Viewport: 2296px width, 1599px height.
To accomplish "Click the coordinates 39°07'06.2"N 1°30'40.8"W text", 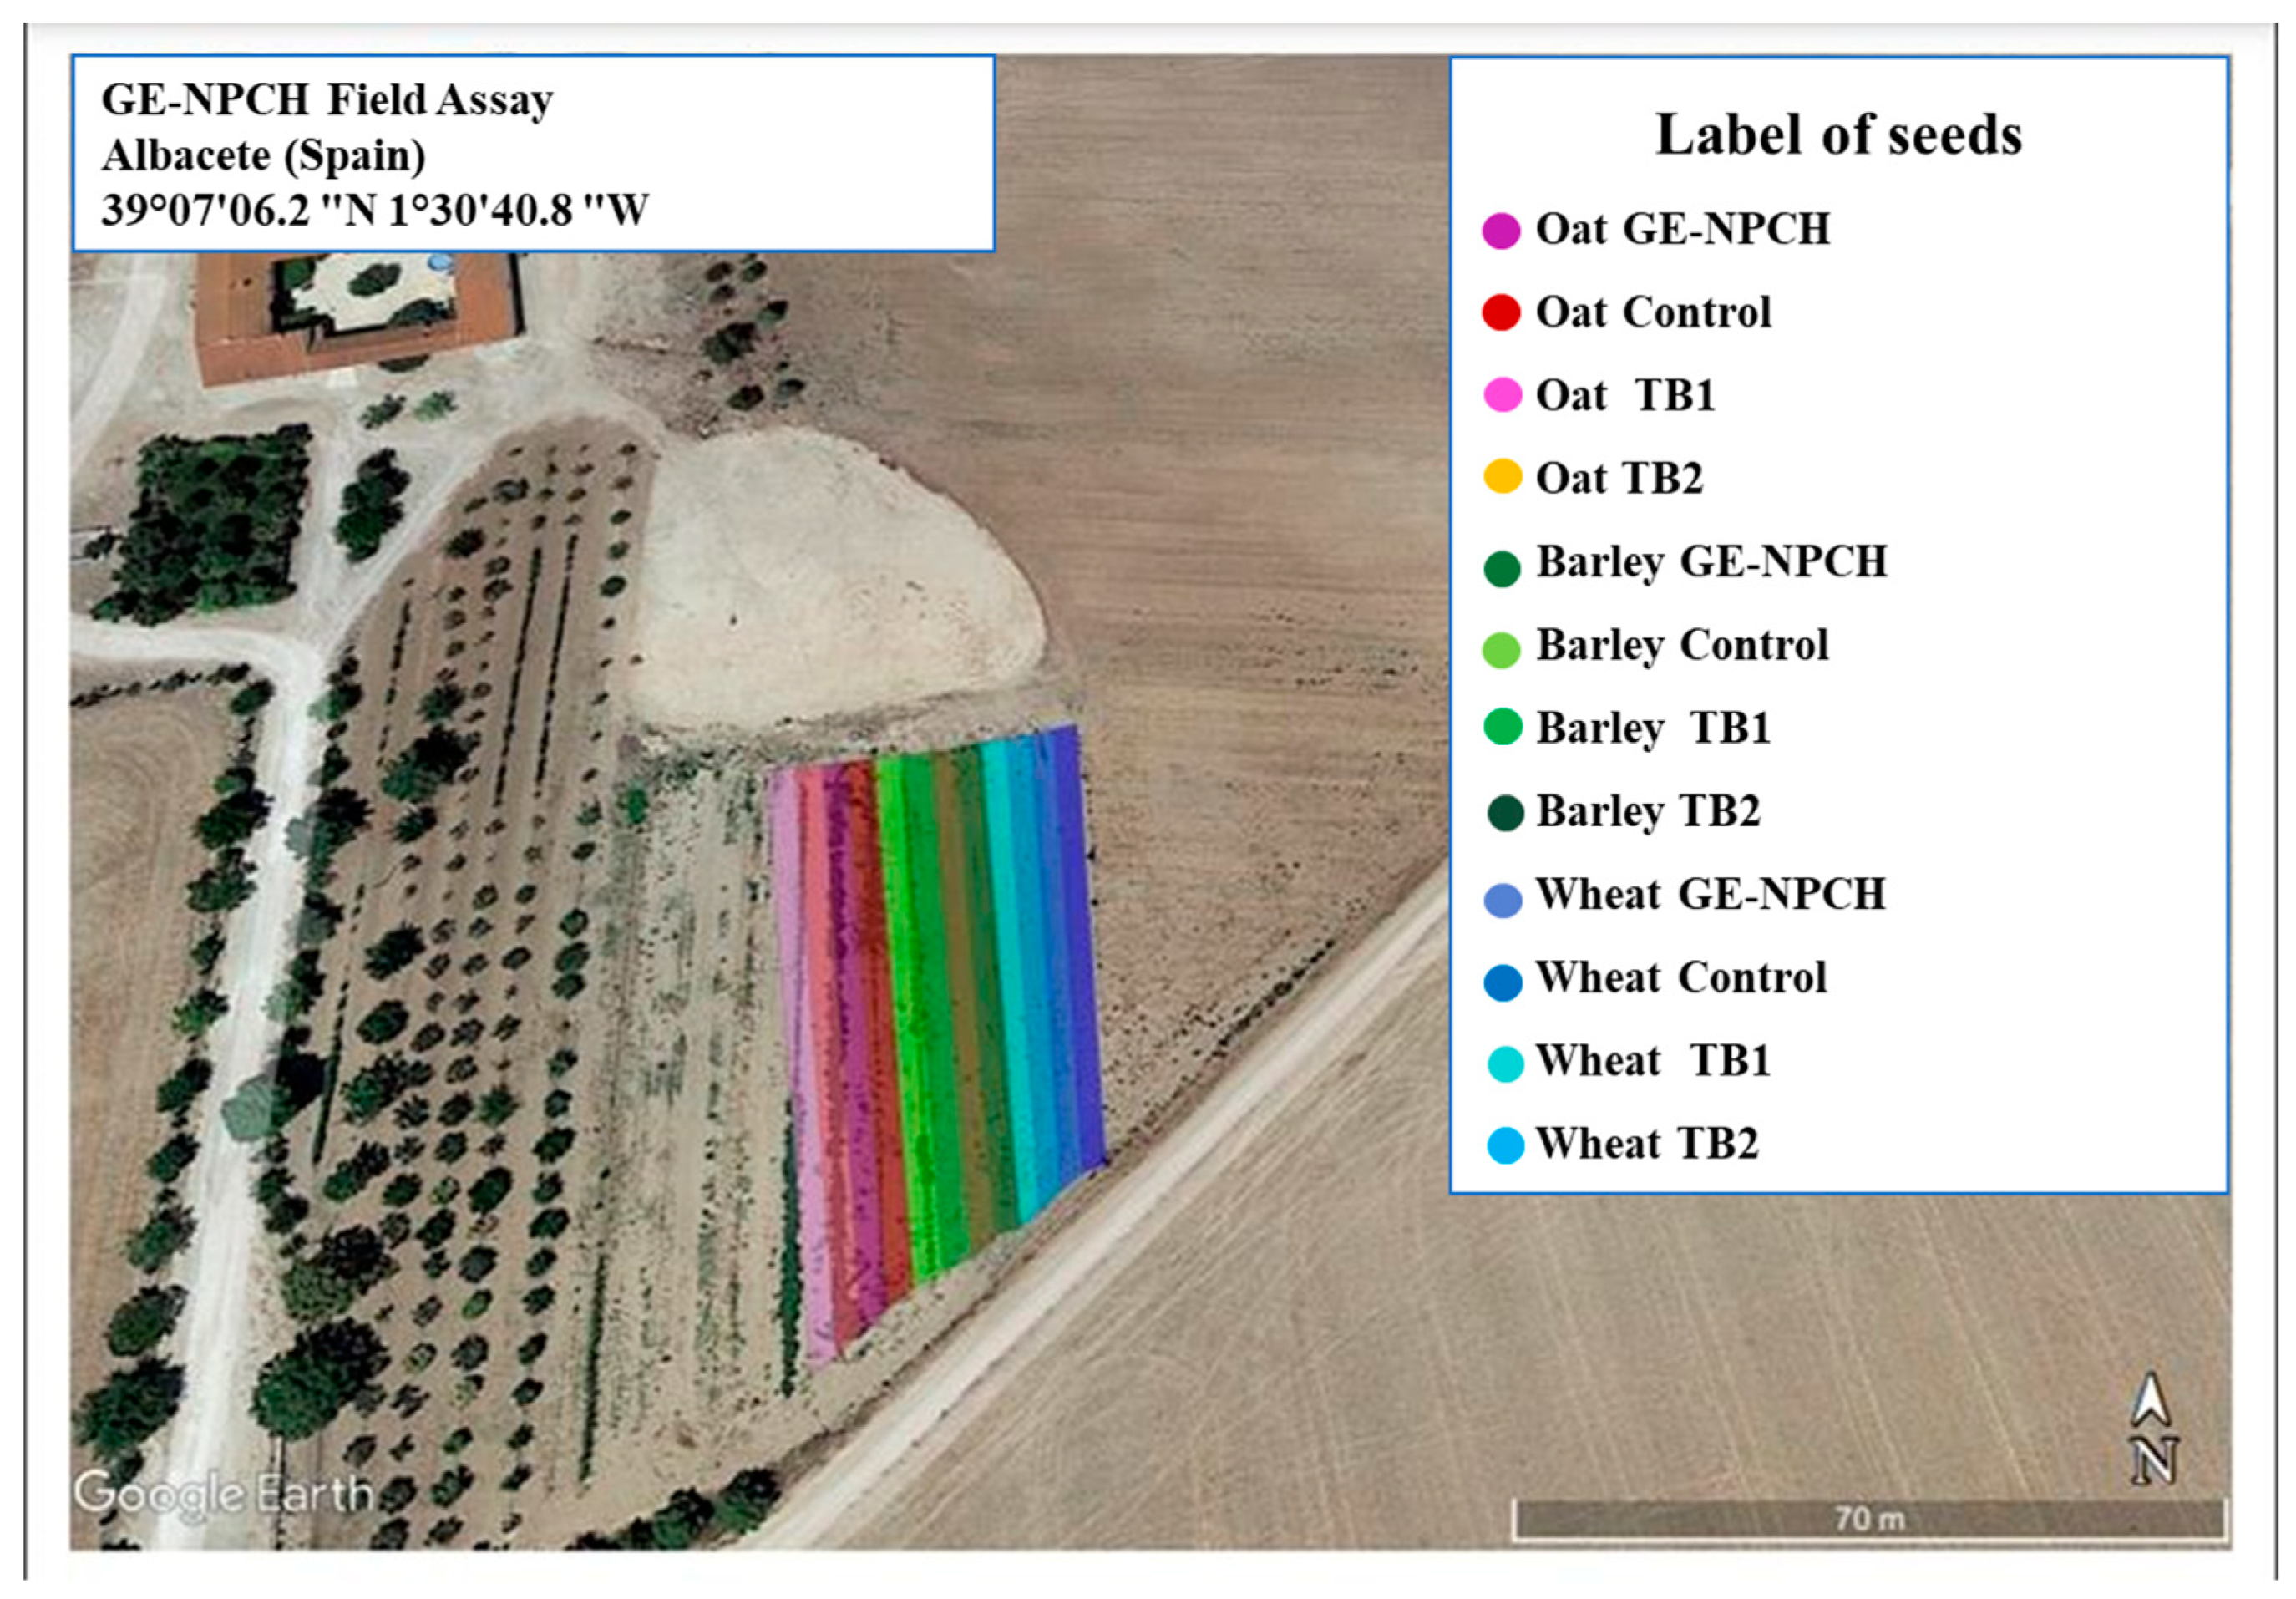I will point(375,211).
